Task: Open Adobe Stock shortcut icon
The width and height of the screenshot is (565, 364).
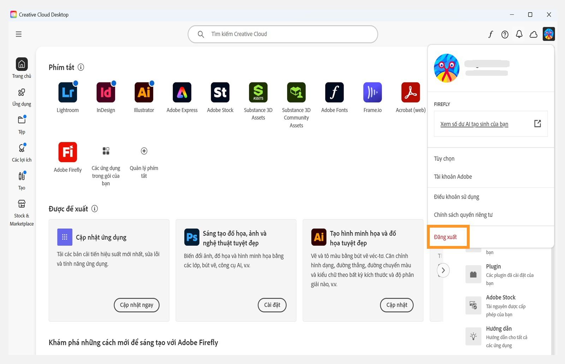Action: (x=220, y=92)
